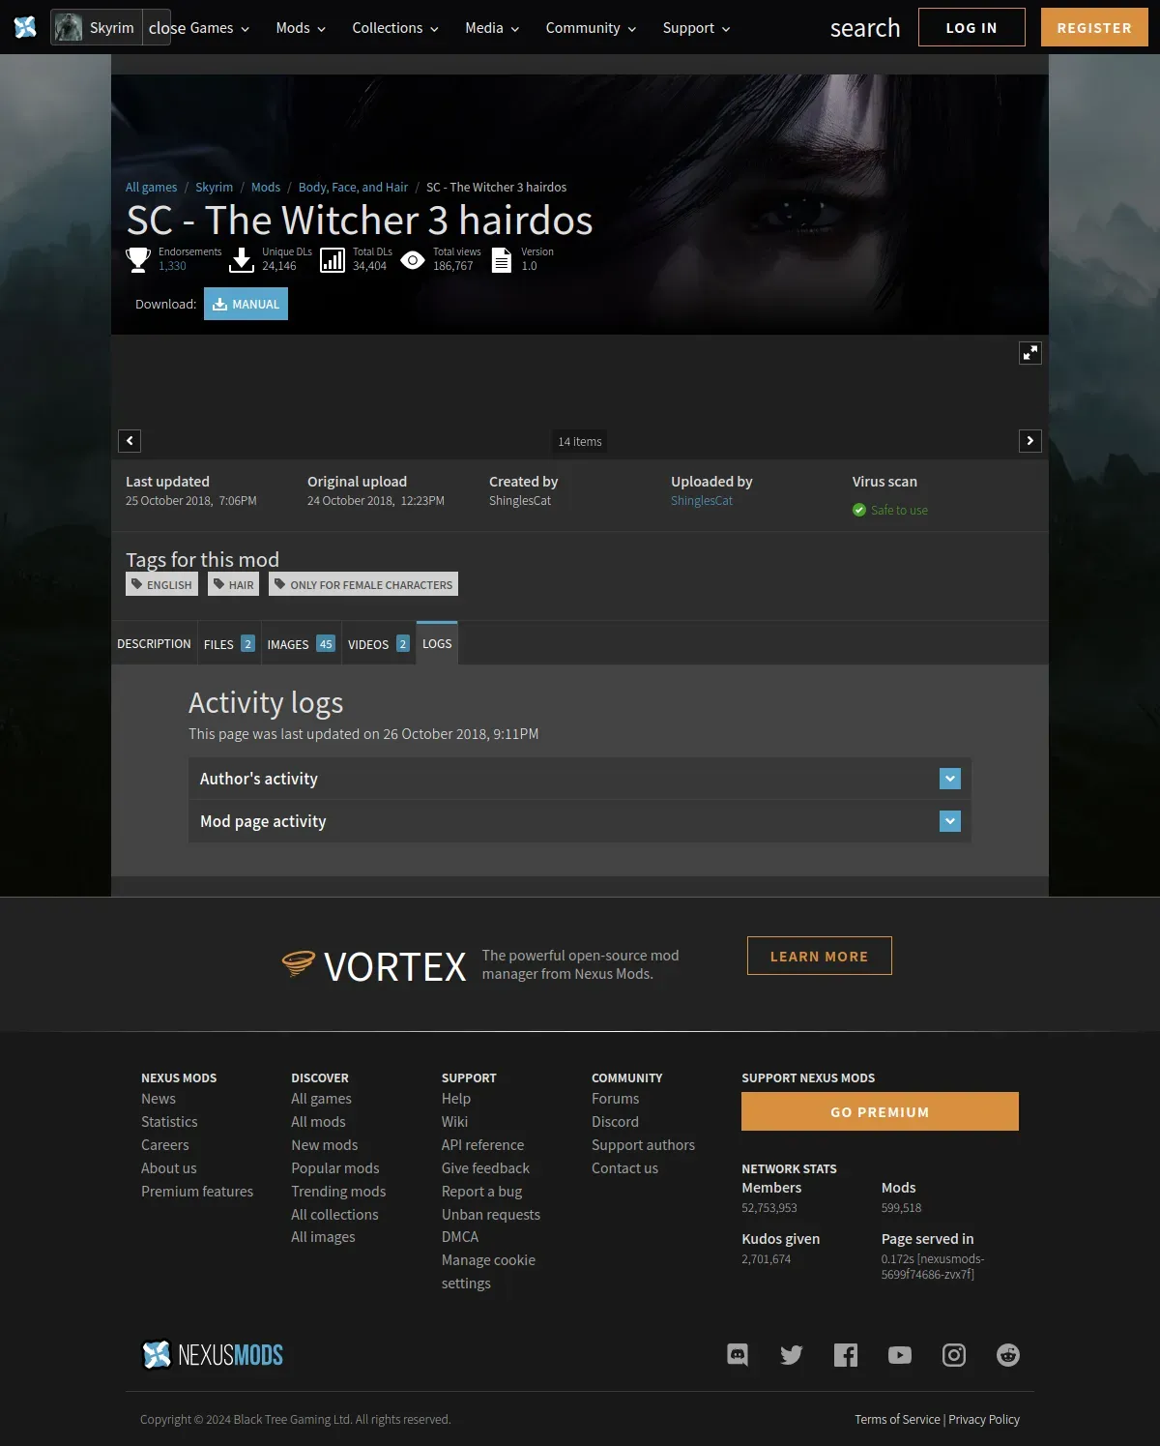Go to previous gallery image arrow
The width and height of the screenshot is (1160, 1446).
[130, 441]
